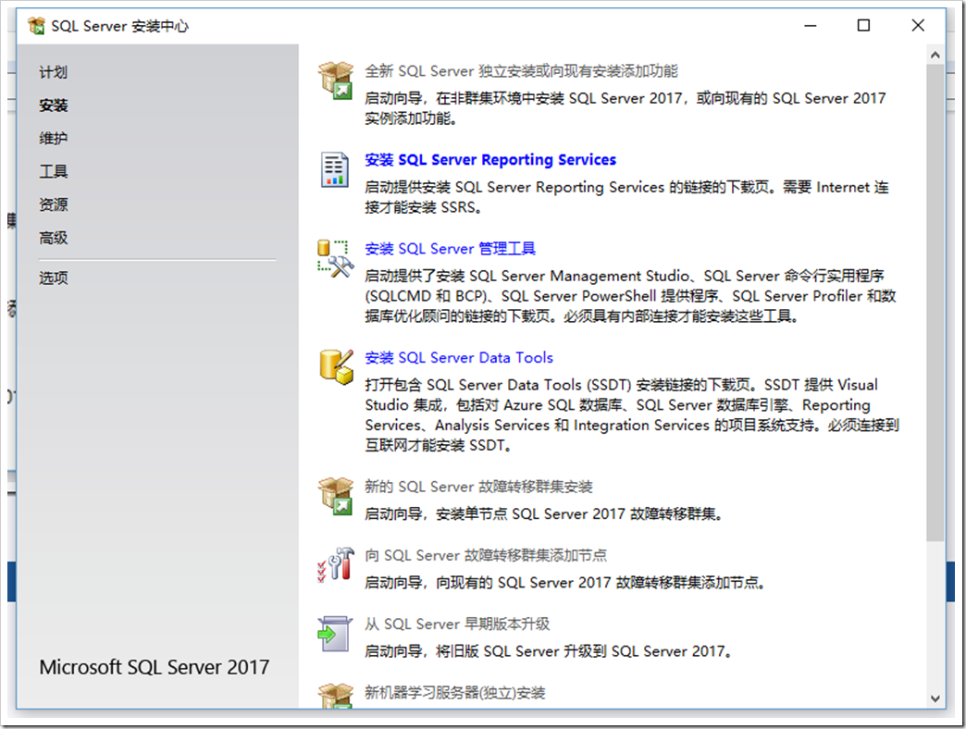This screenshot has width=966, height=729.
Task: Click the new standalone SQL Server installation box icon
Action: 336,80
